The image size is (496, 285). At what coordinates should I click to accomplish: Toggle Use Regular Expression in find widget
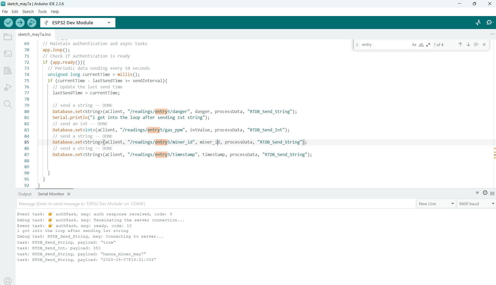pos(428,45)
